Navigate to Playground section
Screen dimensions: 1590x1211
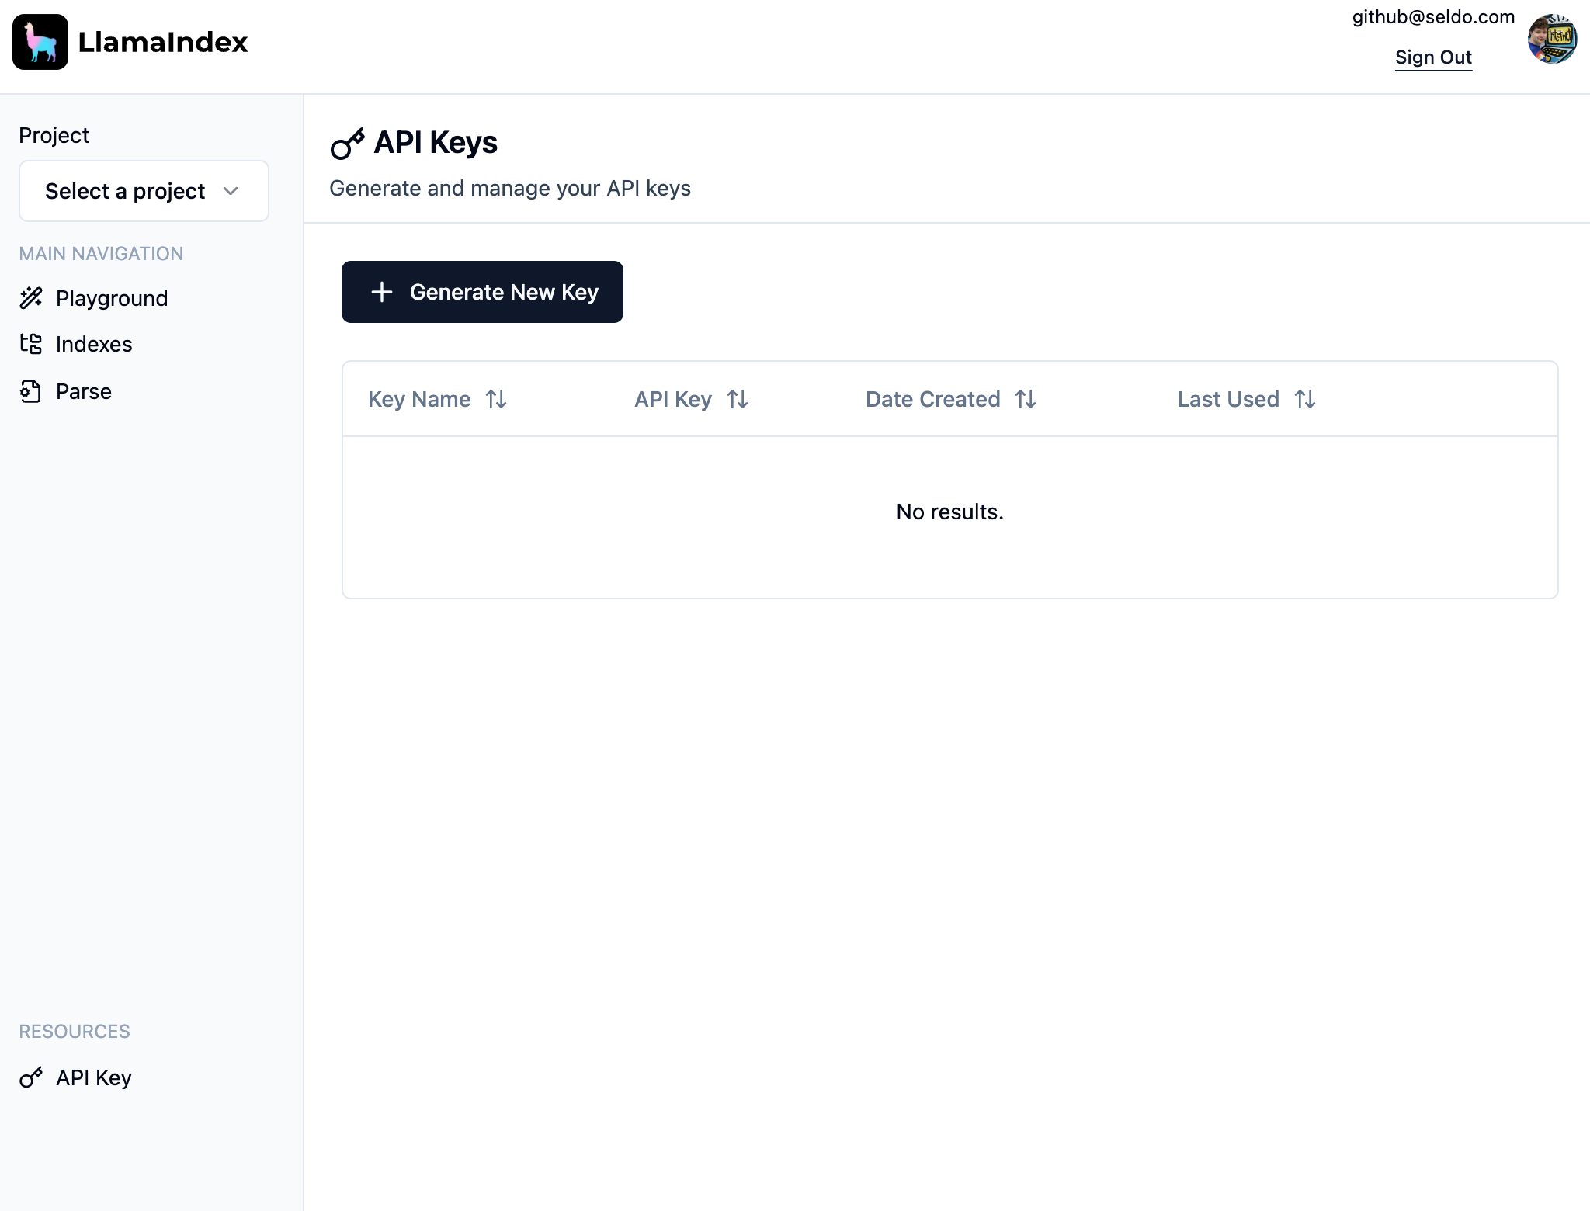[112, 297]
